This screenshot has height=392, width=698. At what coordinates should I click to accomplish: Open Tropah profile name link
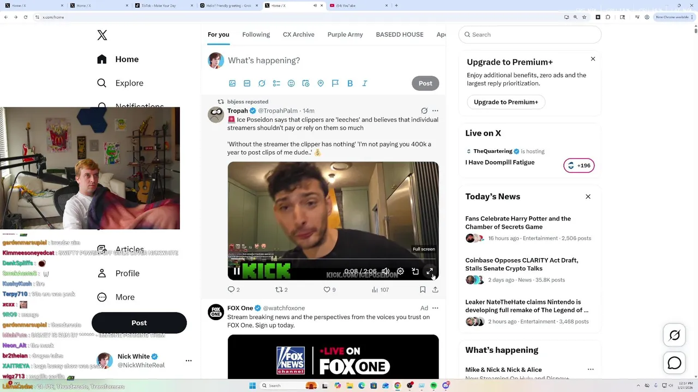(238, 111)
